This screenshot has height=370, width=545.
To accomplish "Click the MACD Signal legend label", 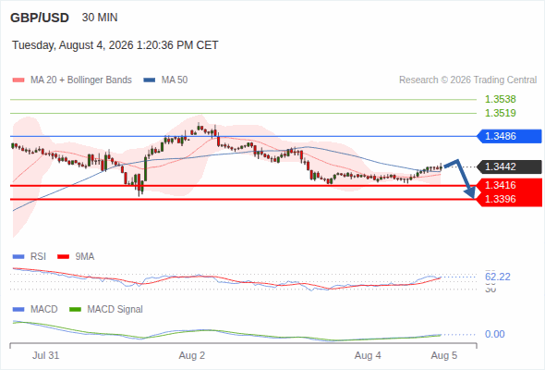I will pyautogui.click(x=115, y=310).
